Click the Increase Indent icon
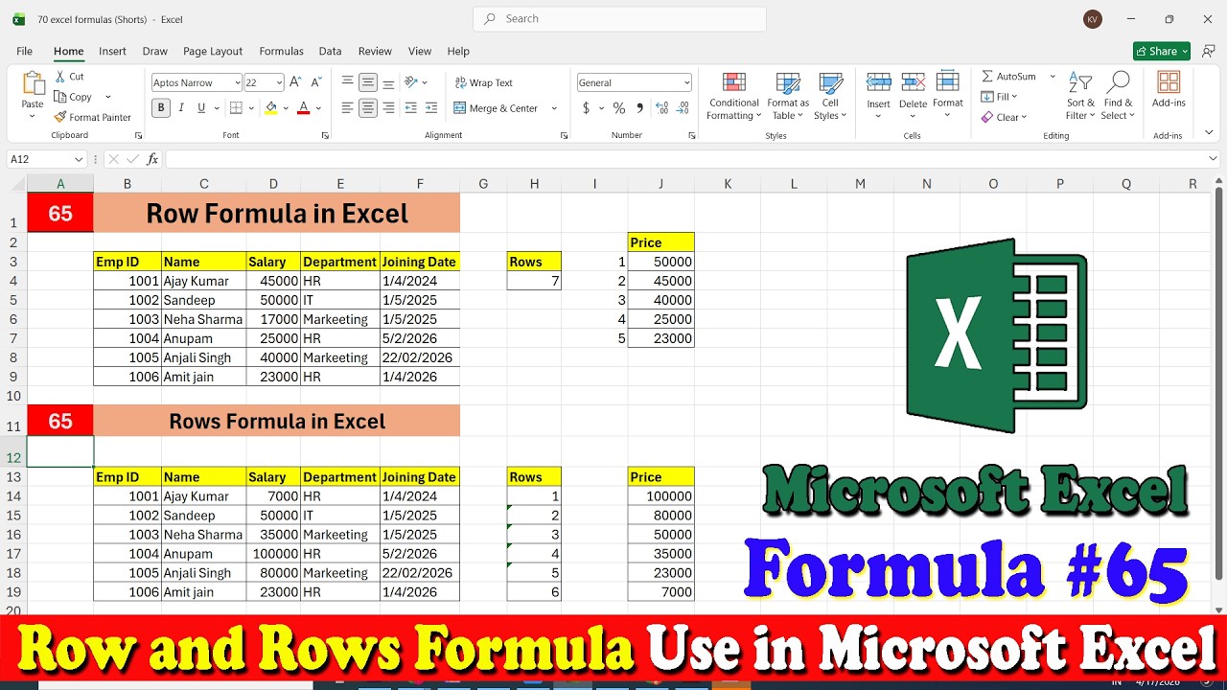The image size is (1227, 690). pyautogui.click(x=431, y=108)
